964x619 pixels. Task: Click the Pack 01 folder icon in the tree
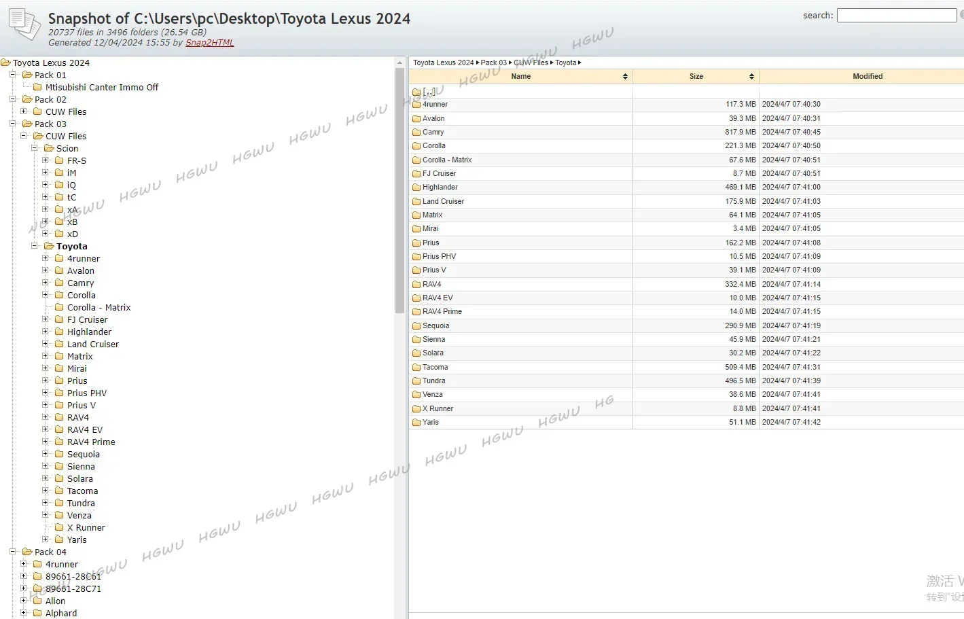point(27,75)
